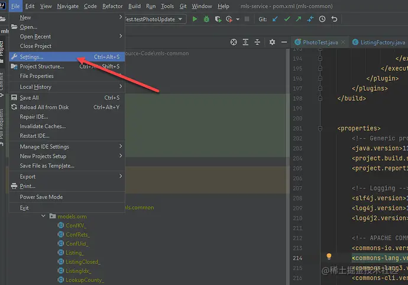Run the current configuration with green play icon

pos(195,19)
